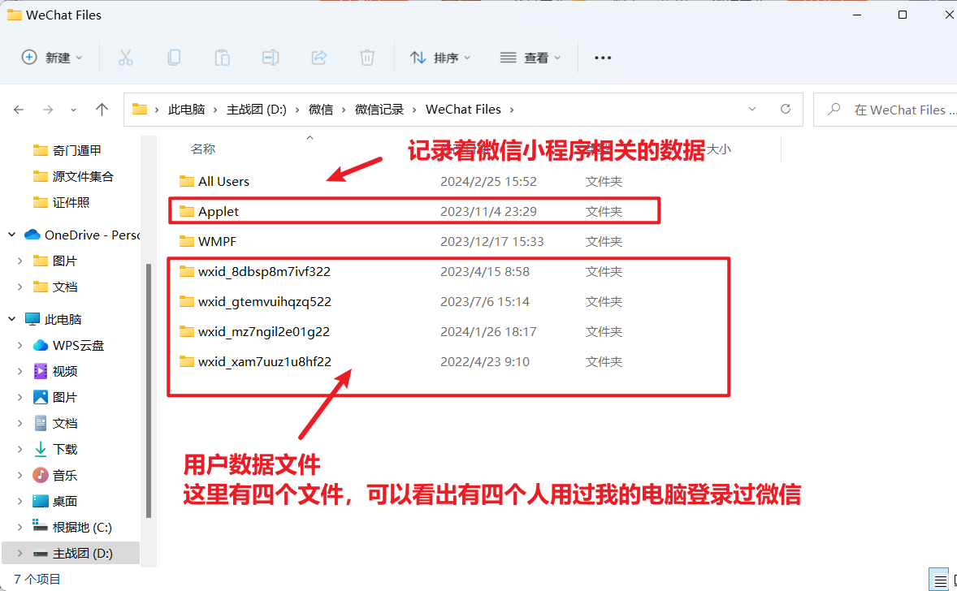The height and width of the screenshot is (591, 957).
Task: Click the date 2024/2/25 15:52
Action: point(488,181)
